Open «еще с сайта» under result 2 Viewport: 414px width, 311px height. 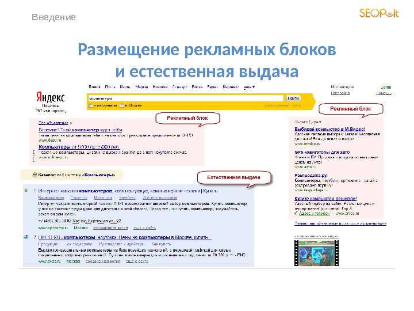click(x=137, y=261)
